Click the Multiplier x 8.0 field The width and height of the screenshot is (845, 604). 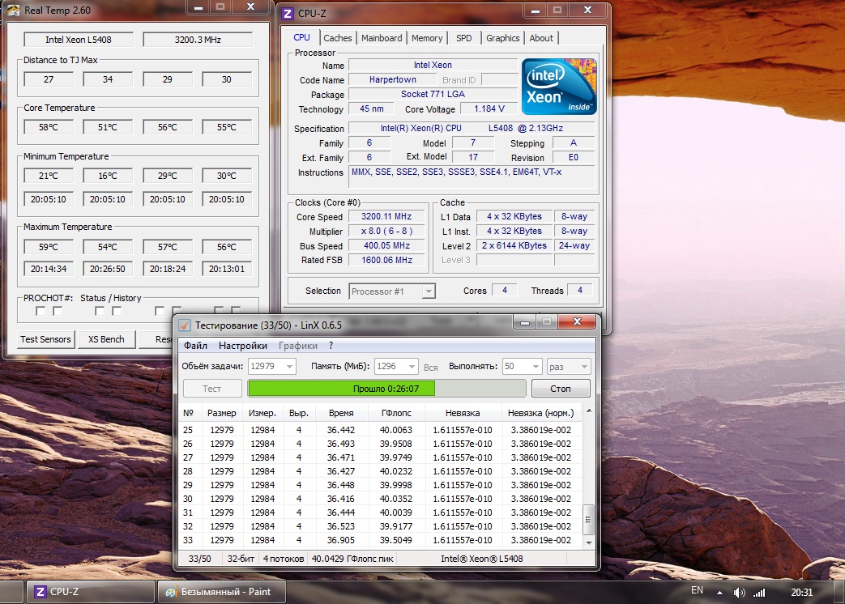[x=386, y=231]
